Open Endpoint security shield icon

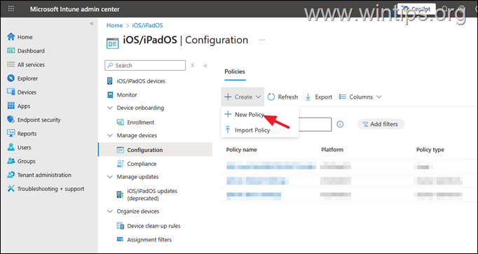pyautogui.click(x=11, y=120)
